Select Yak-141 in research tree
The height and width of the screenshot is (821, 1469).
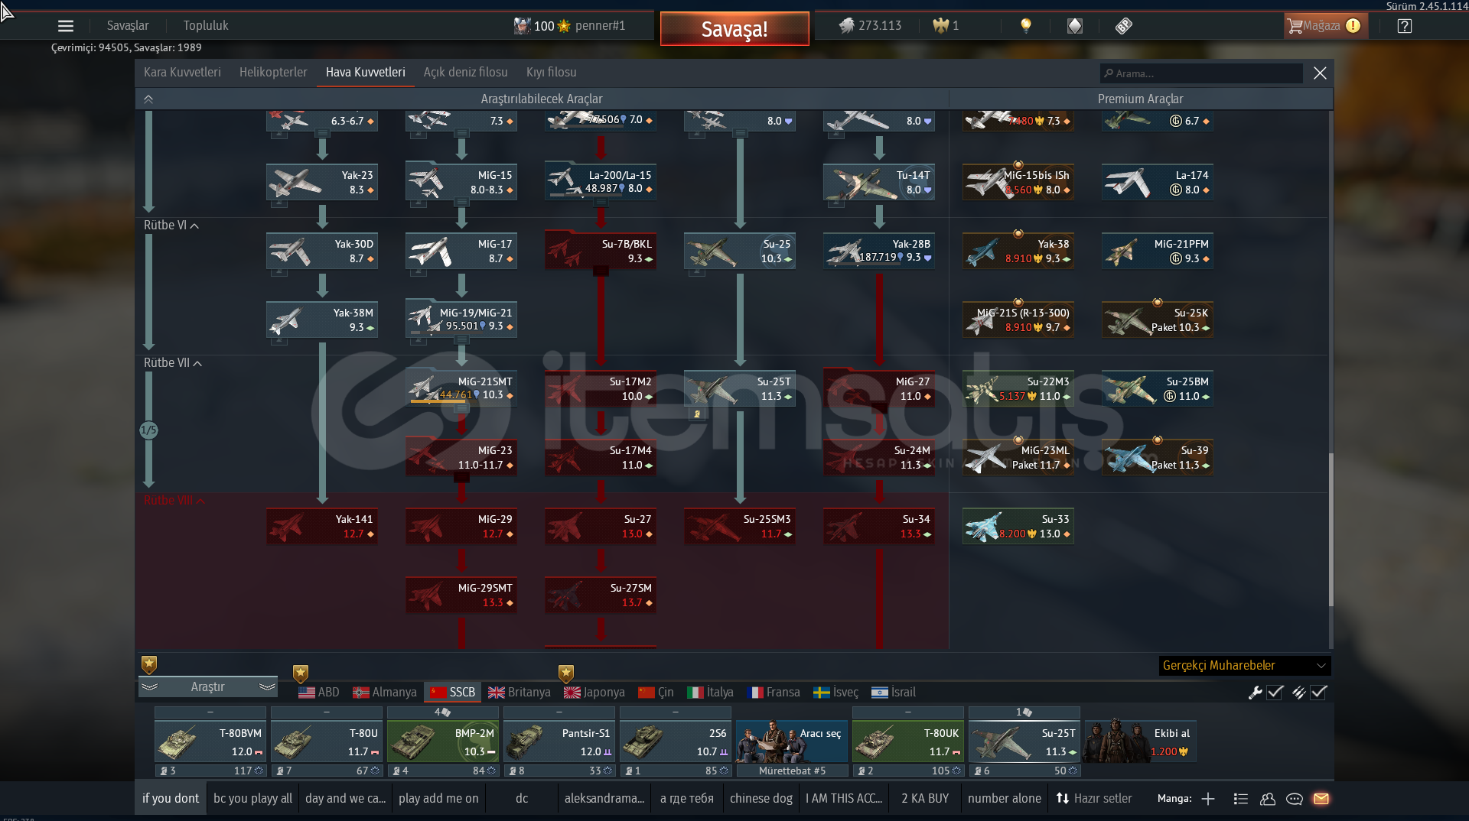(322, 527)
